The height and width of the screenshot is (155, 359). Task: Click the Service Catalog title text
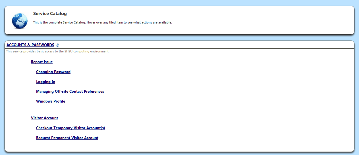click(50, 13)
